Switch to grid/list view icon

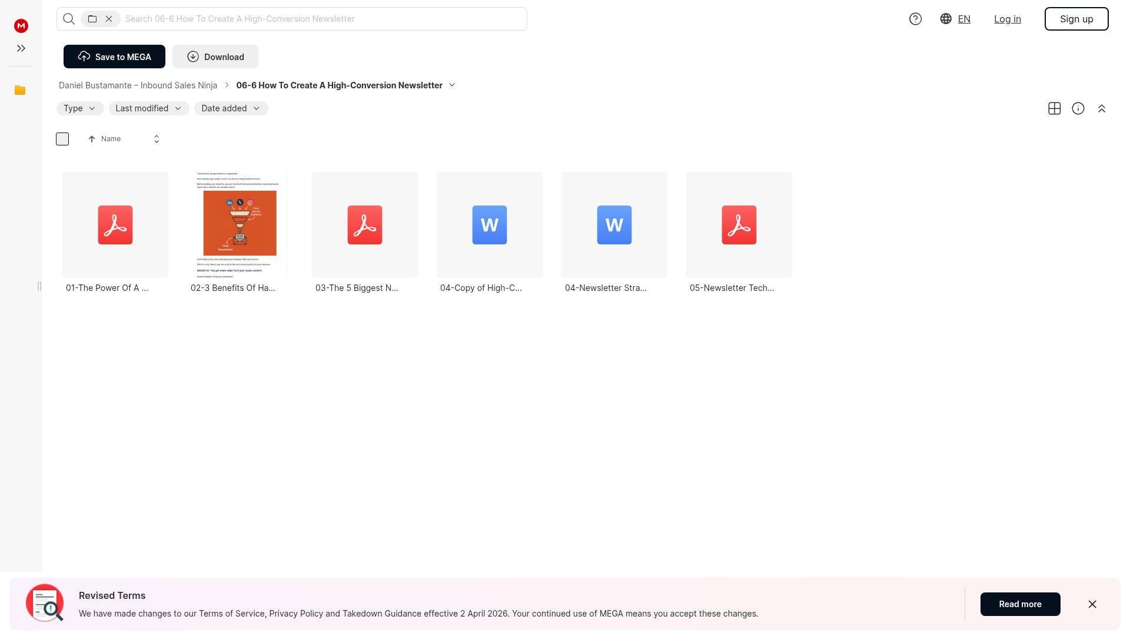[x=1054, y=108]
